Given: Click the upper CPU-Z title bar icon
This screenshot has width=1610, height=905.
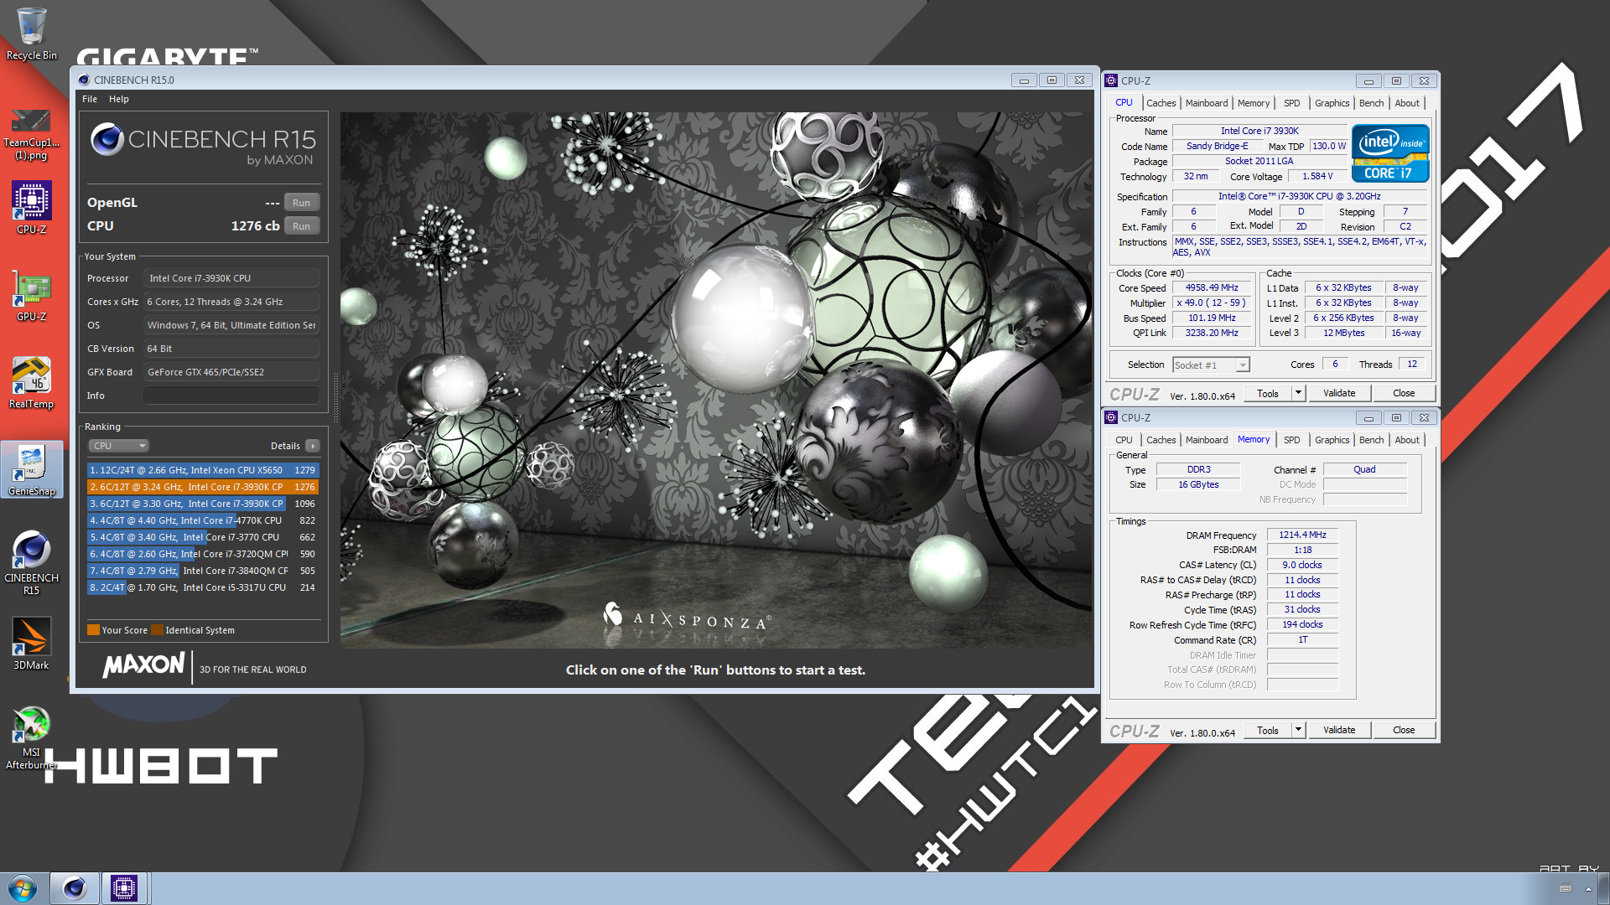Looking at the screenshot, I should click(1111, 81).
